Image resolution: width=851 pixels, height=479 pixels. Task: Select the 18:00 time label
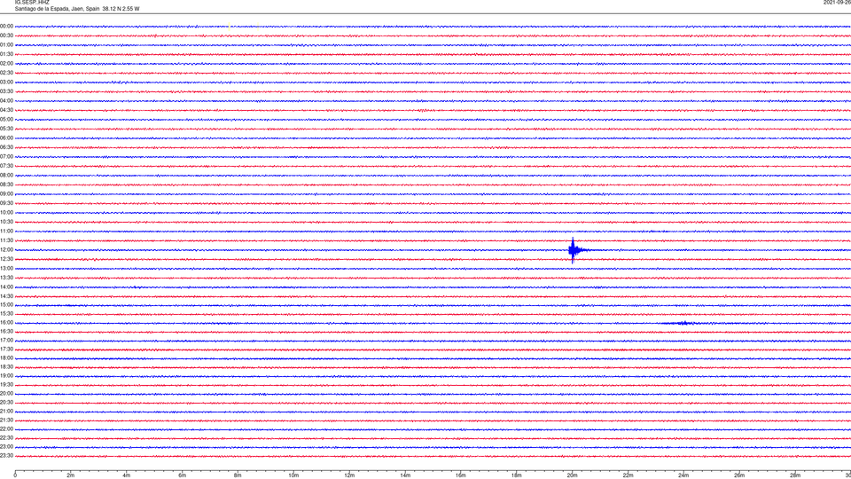[6, 357]
